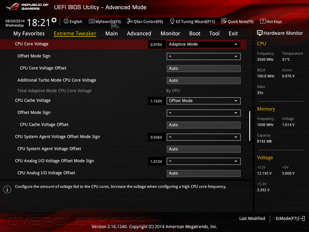Launch Qfan Control(F6)
Screen dimensions: 309x232
coord(148,21)
